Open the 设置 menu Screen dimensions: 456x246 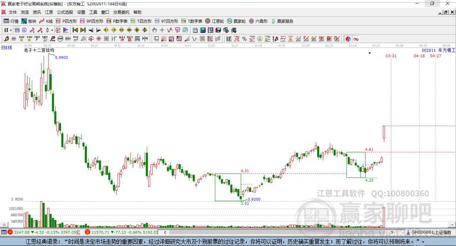click(81, 12)
